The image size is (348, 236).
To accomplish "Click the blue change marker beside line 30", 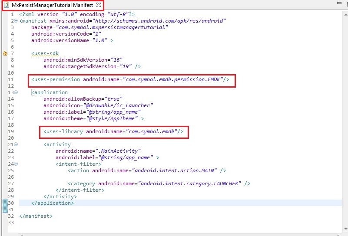I will coord(5,203).
